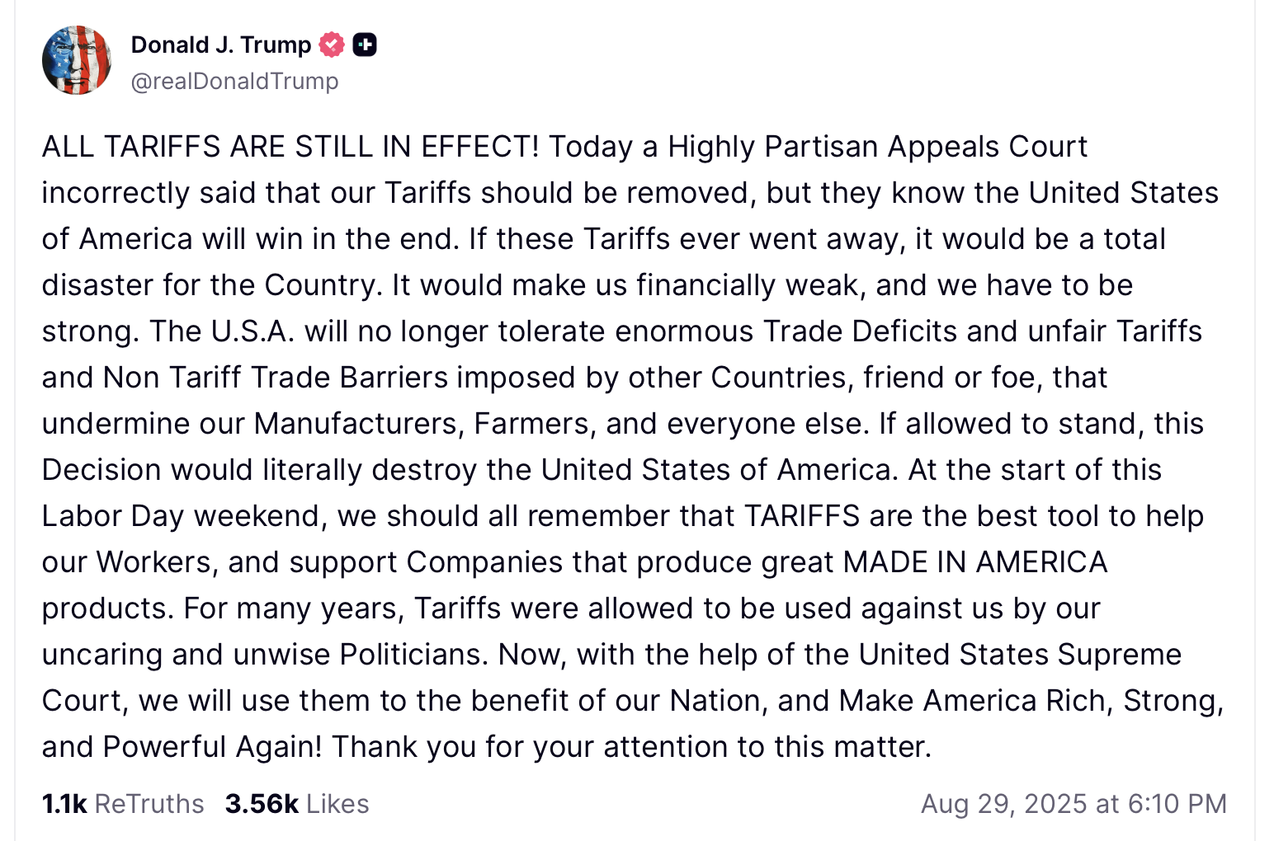Click Donald J. Trump's profile avatar
The height and width of the screenshot is (841, 1274).
click(77, 60)
